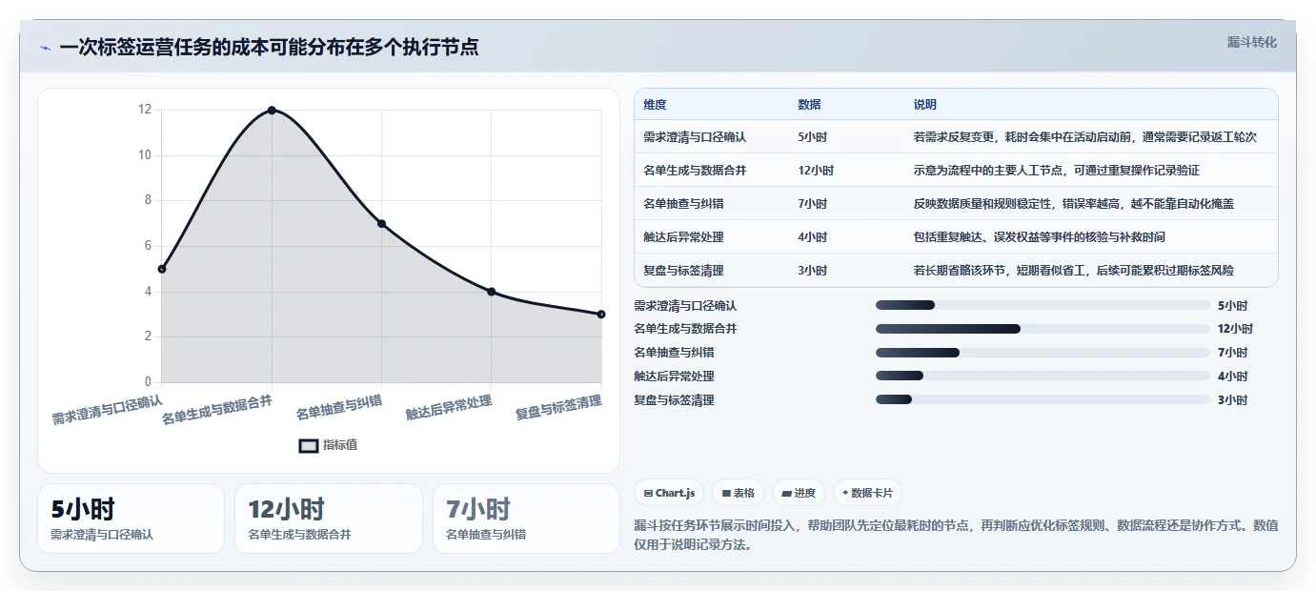The image size is (1316, 591).
Task: Click the description starting 包括重复触达
Action: 1039,237
